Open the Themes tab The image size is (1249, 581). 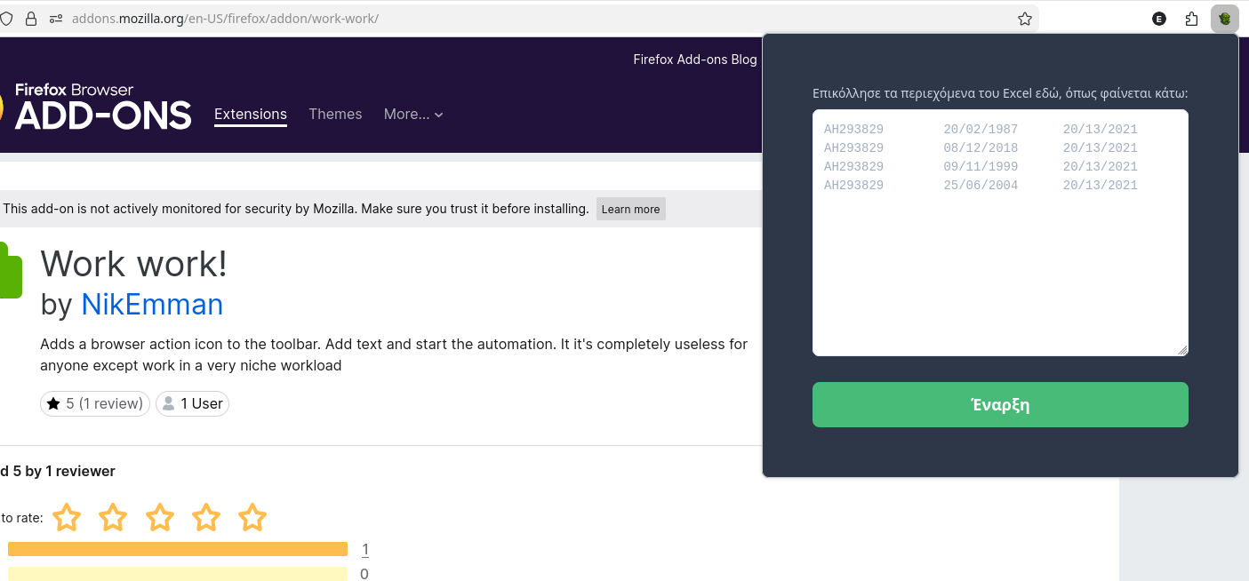point(335,114)
